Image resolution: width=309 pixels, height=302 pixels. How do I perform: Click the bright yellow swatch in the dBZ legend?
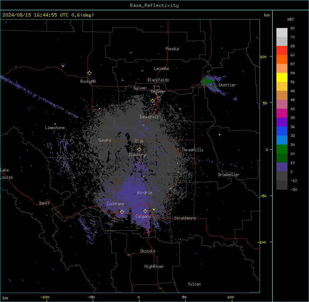282,77
